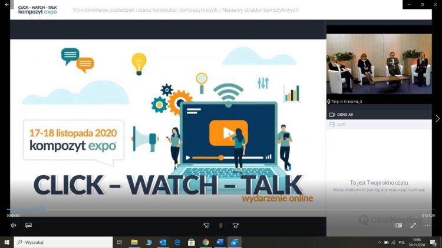This screenshot has width=442, height=248.
Task: Open File Explorer from the taskbar
Action: tap(134, 242)
